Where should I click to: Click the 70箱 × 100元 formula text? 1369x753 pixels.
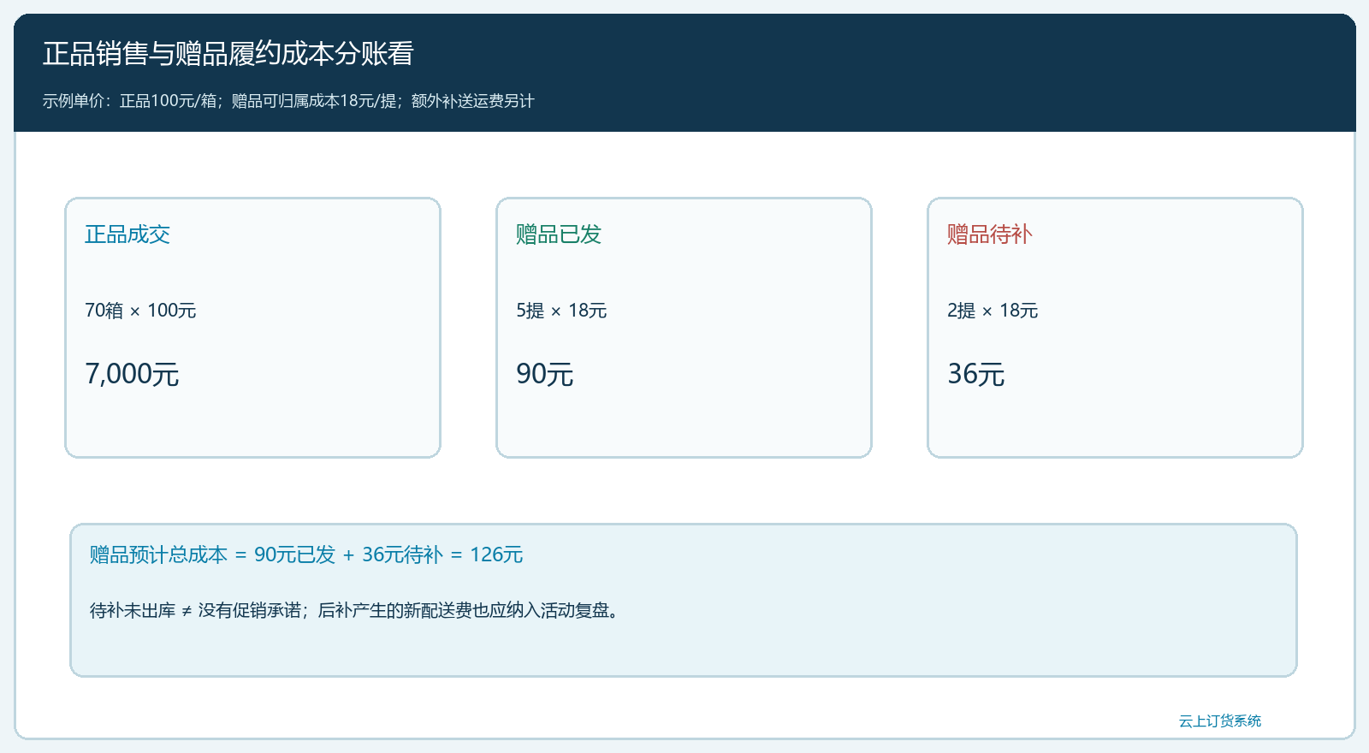click(x=140, y=311)
